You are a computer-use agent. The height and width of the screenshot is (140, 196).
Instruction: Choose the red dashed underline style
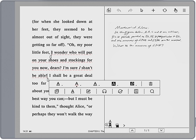[x=77, y=84]
